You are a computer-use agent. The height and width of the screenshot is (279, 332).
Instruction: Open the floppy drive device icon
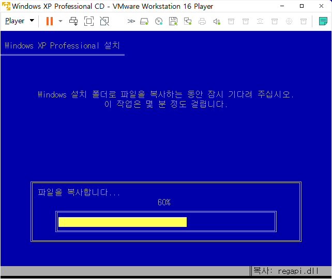pyautogui.click(x=173, y=21)
